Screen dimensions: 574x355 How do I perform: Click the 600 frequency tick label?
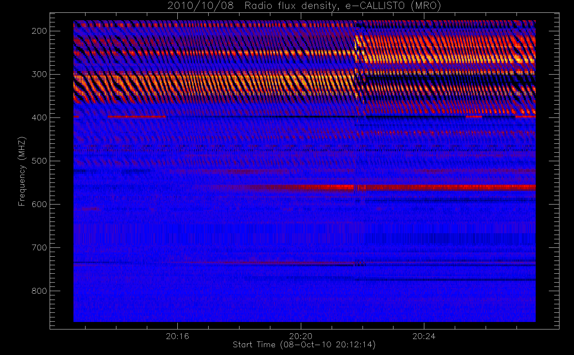point(39,204)
